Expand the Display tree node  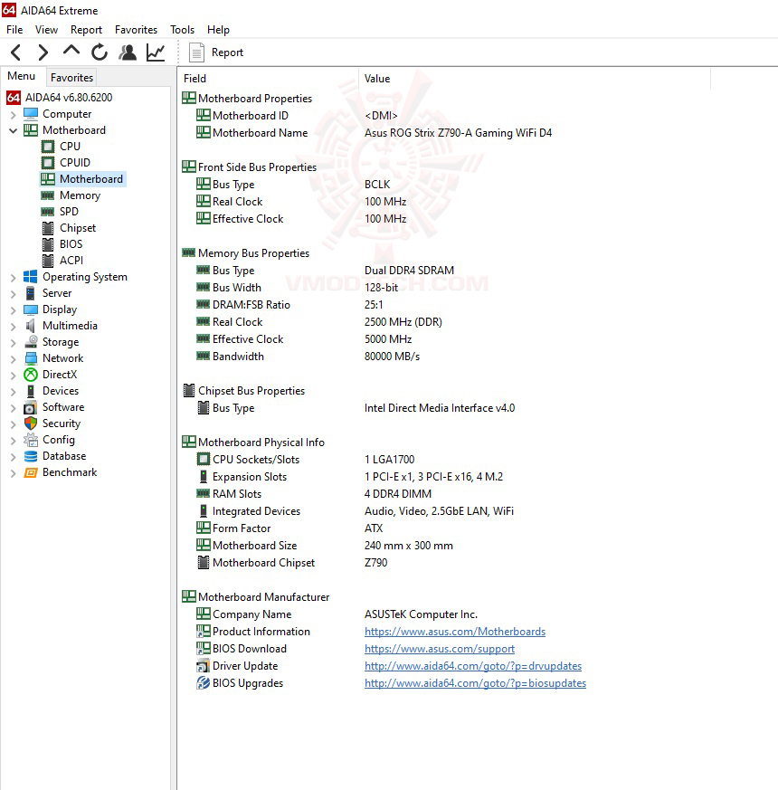[13, 310]
